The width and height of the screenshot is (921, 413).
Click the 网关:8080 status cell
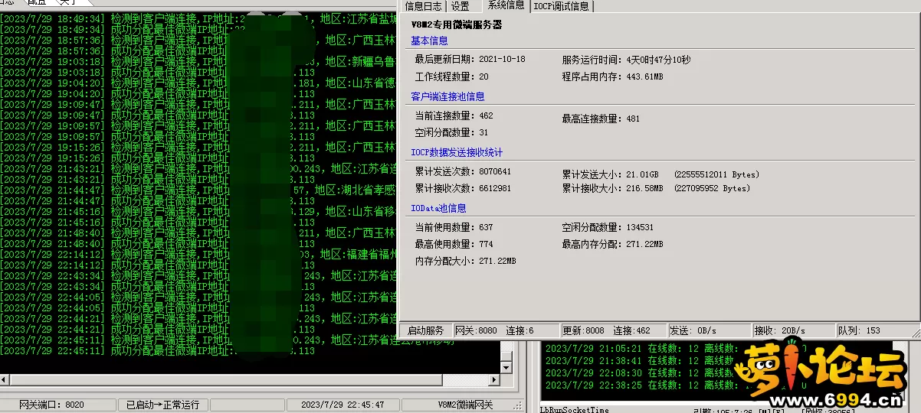(476, 330)
